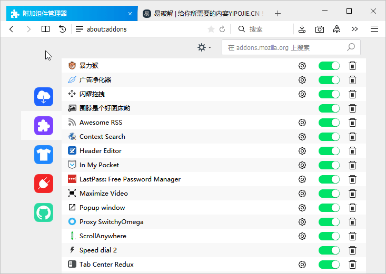Remove Speed dial 2 using trash icon
This screenshot has height=274, width=386.
click(x=352, y=250)
